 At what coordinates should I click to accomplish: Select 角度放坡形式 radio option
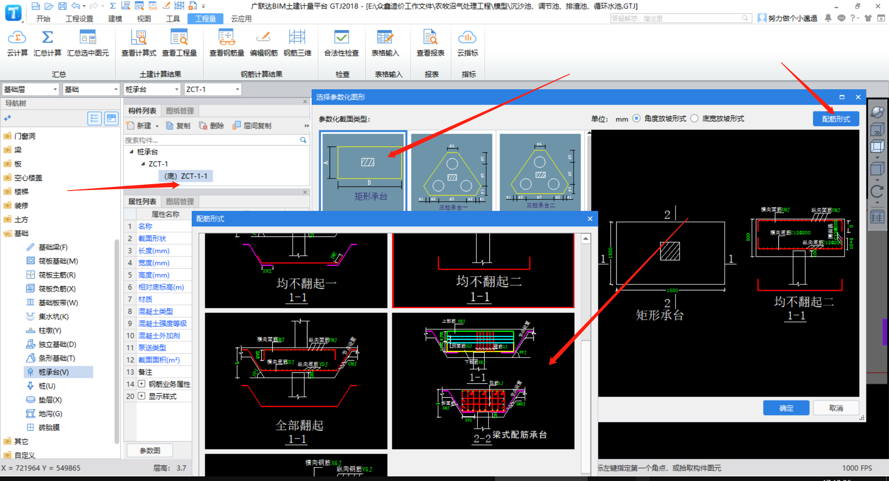click(x=637, y=118)
